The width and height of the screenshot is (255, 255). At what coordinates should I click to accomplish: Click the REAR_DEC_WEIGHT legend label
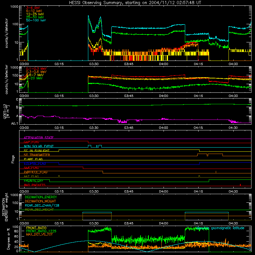pyautogui.click(x=39, y=210)
